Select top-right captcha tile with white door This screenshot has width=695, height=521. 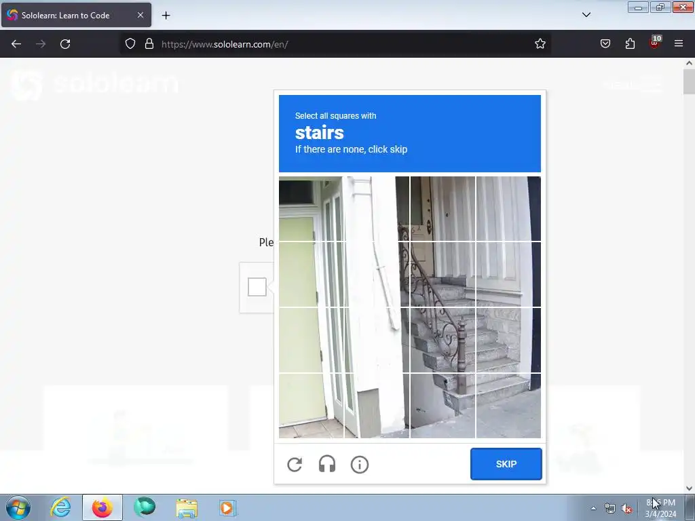pyautogui.click(x=508, y=209)
